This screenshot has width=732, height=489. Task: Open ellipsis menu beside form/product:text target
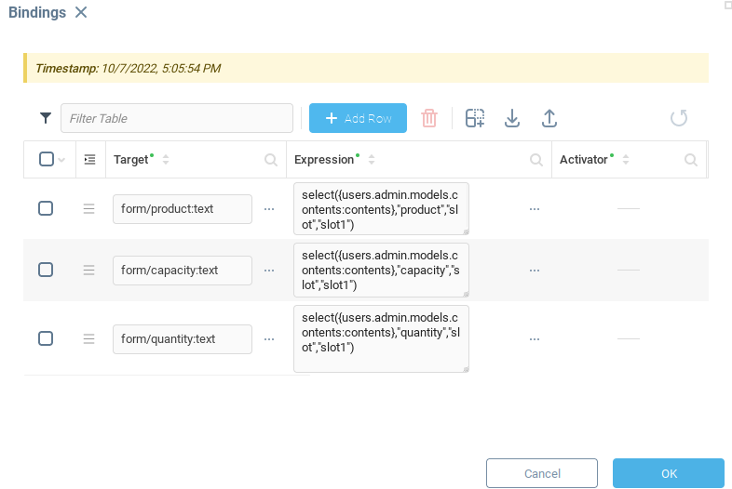tap(269, 209)
